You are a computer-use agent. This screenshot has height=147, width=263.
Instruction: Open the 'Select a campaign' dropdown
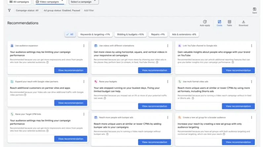pyautogui.click(x=84, y=2)
